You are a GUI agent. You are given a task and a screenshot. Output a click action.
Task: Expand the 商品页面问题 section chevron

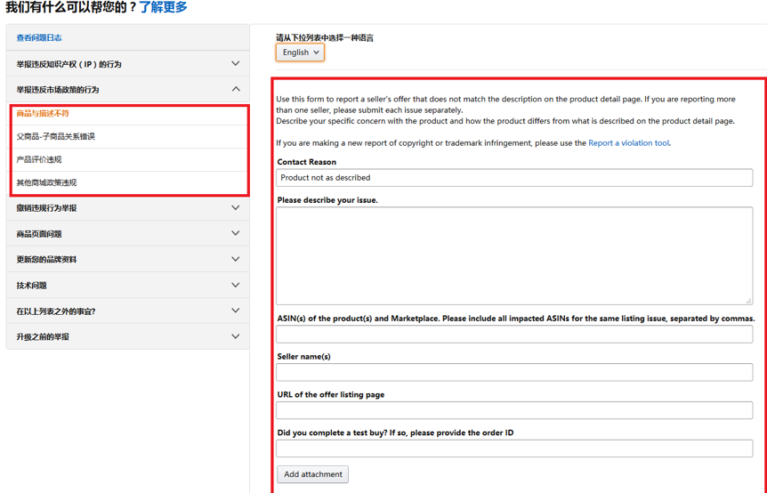point(235,234)
